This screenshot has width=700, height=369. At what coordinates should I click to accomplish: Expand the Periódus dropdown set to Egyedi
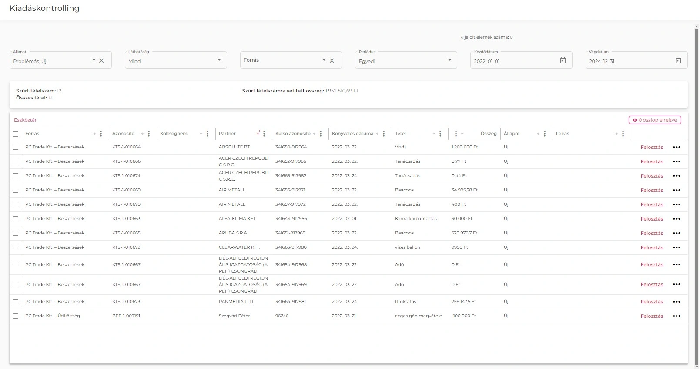coord(450,60)
